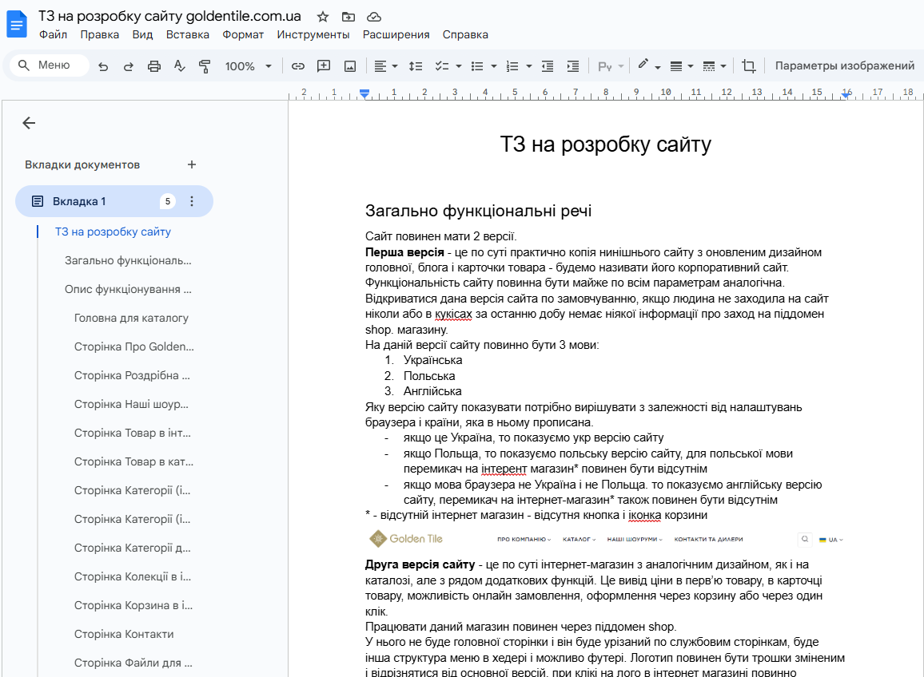Click the Параметры изображений button
This screenshot has height=677, width=924.
tap(844, 66)
